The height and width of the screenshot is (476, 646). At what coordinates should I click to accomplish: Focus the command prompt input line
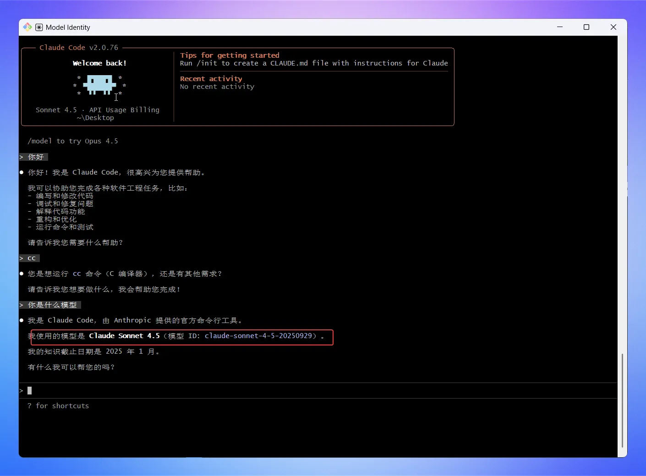[x=183, y=390]
